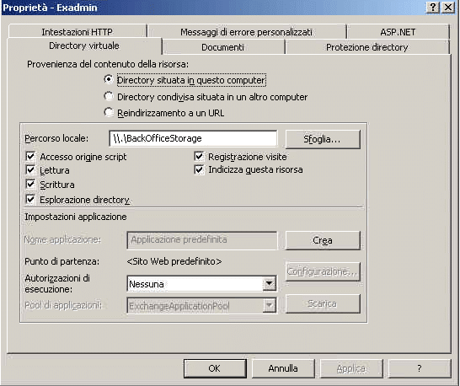Disable Esplorazione directory checkbox
Viewport: 460px width, 386px height.
pos(30,199)
